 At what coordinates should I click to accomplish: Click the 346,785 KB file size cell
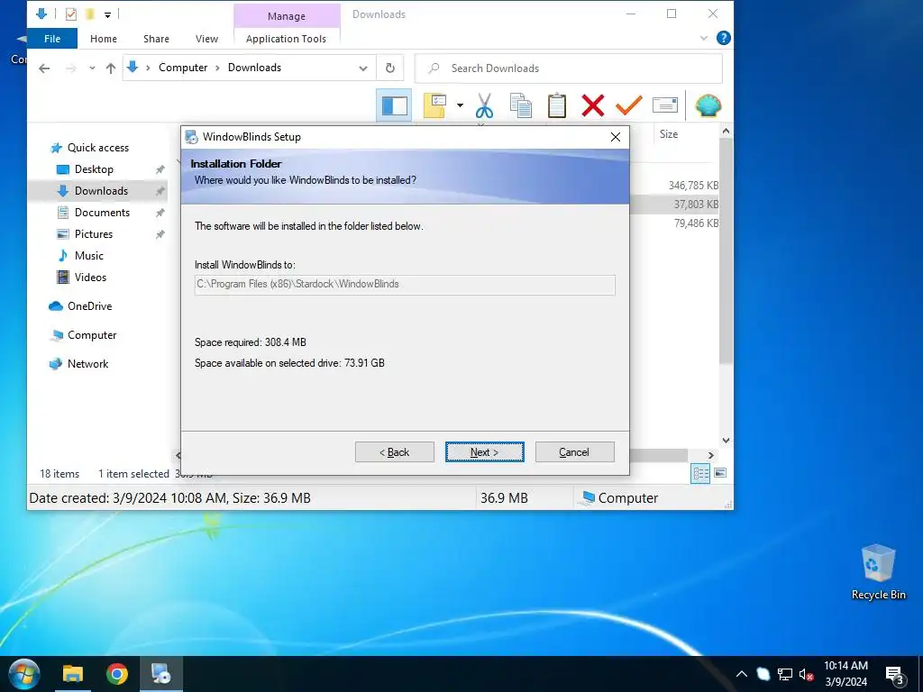[693, 186]
